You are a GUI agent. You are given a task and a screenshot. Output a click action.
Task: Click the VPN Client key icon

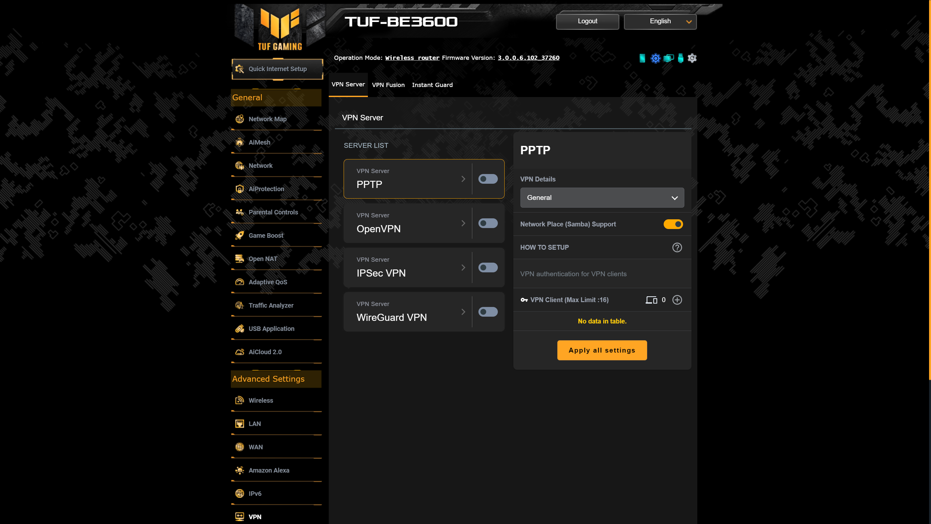(x=524, y=300)
